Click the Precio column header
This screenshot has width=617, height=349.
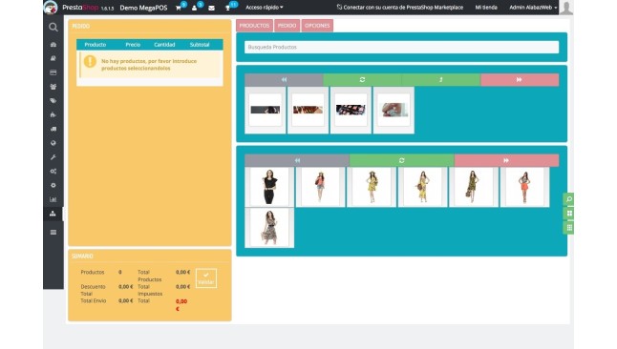click(x=133, y=45)
